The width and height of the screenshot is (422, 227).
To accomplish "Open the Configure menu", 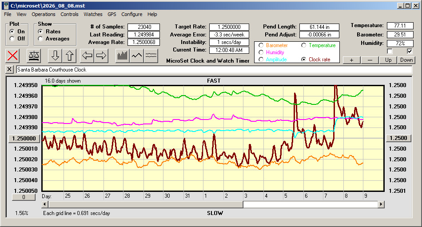I will 131,14.
